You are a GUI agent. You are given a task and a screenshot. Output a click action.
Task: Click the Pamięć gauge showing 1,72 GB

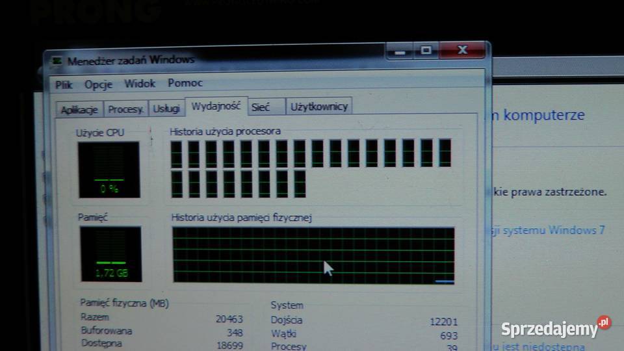(x=110, y=254)
